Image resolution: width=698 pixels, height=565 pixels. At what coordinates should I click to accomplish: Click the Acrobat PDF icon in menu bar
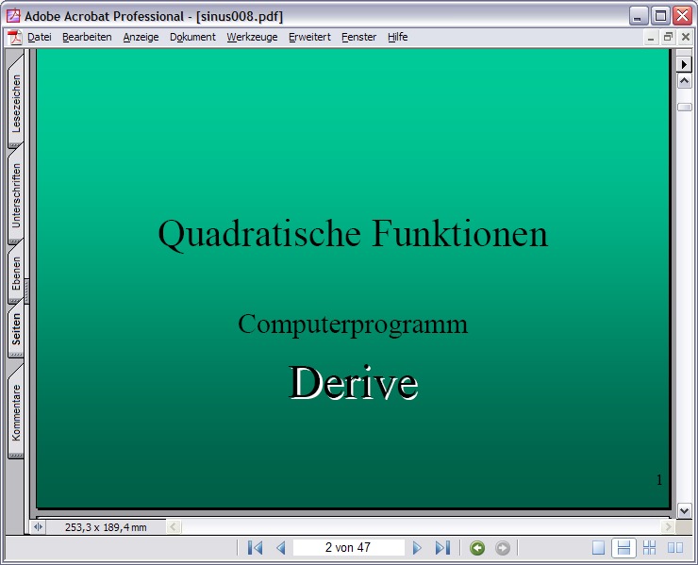[x=15, y=38]
